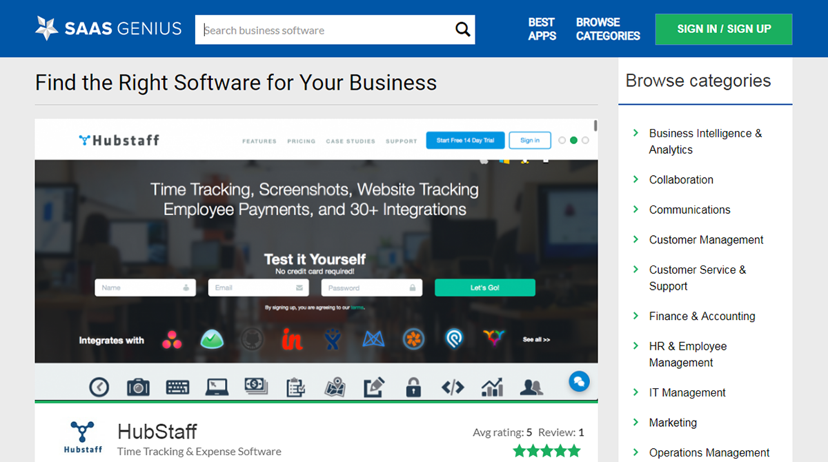Click the clipboard checklist feature icon
This screenshot has width=828, height=462.
click(295, 387)
